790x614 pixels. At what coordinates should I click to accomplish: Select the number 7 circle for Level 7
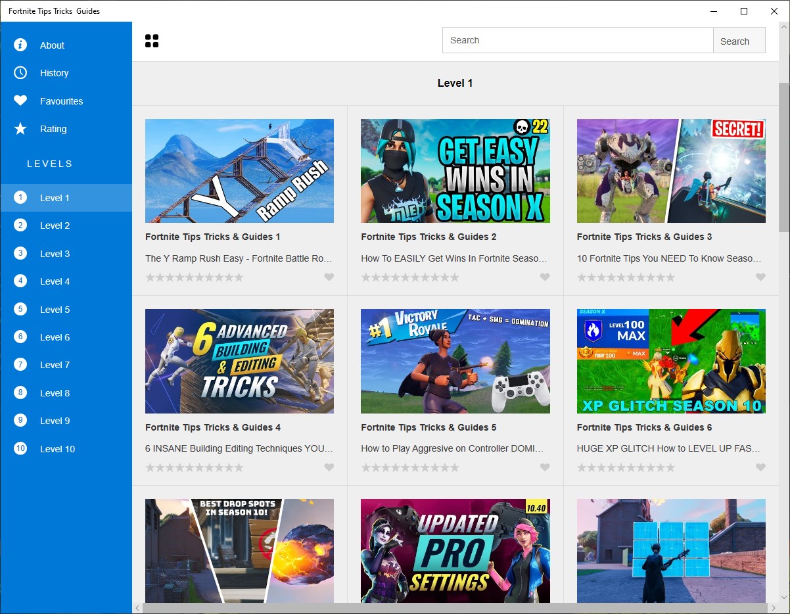(20, 364)
